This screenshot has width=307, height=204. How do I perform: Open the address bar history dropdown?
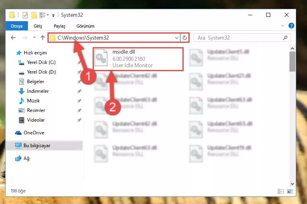click(176, 38)
